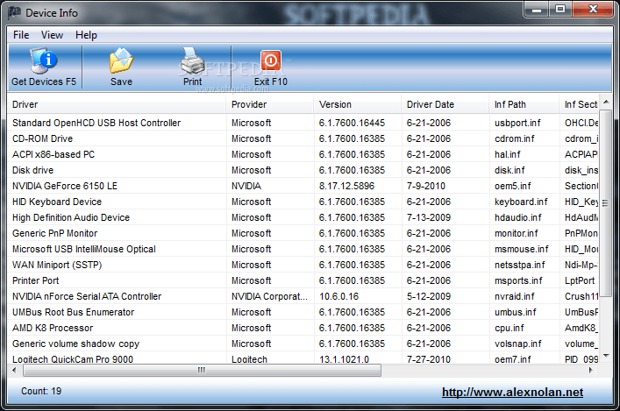Sort by the Driver Date column header
The image size is (620, 411).
pyautogui.click(x=445, y=104)
